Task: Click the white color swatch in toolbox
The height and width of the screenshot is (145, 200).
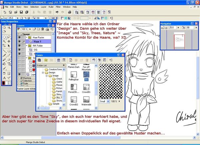Action: [7, 83]
